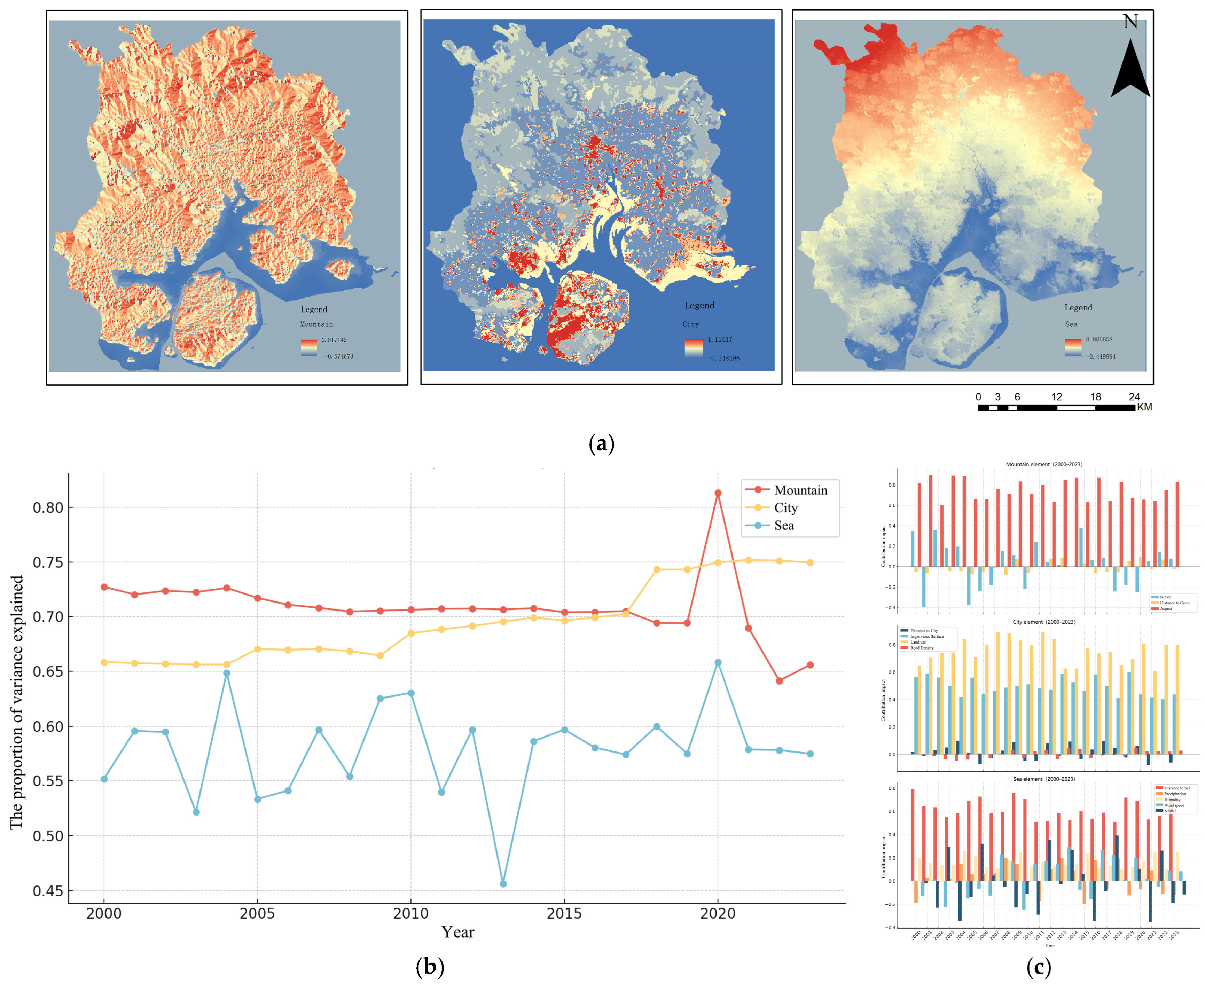Click the 0.45 tick on the line chart Y-axis
1205x984 pixels.
[48, 891]
